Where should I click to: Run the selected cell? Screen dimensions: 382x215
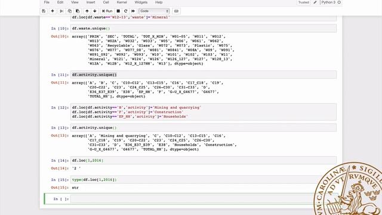click(x=107, y=11)
